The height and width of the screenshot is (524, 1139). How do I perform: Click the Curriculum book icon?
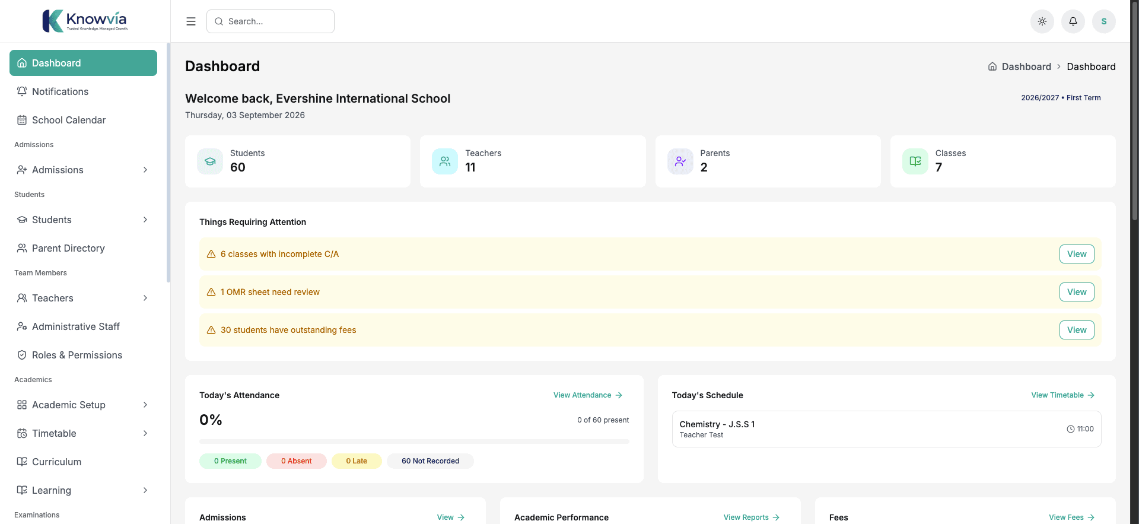[22, 462]
